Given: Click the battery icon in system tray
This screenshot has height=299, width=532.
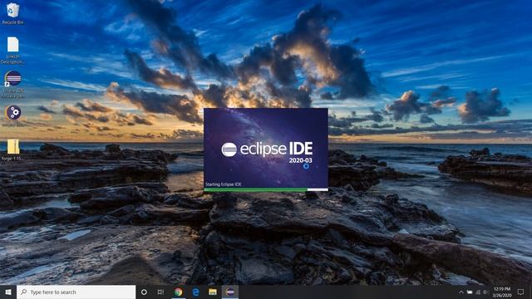Looking at the screenshot, I should [x=470, y=292].
